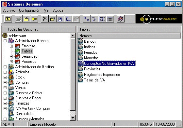Collapse the Administrador General node
The height and width of the screenshot is (128, 183).
5,41
